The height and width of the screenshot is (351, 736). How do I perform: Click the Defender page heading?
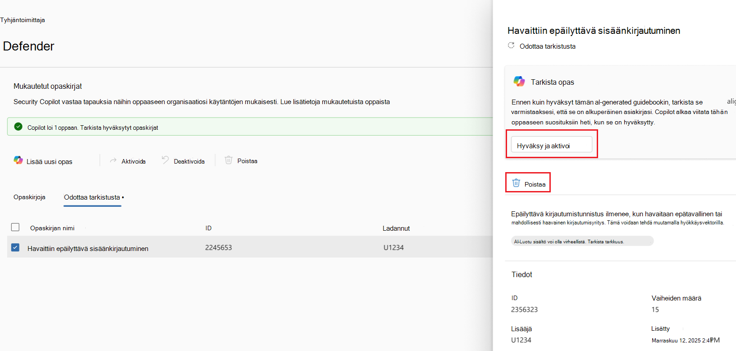coord(28,46)
